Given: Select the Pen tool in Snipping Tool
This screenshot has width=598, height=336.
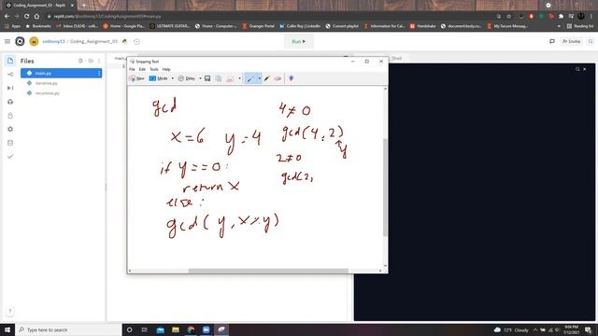Looking at the screenshot, I should click(x=250, y=78).
